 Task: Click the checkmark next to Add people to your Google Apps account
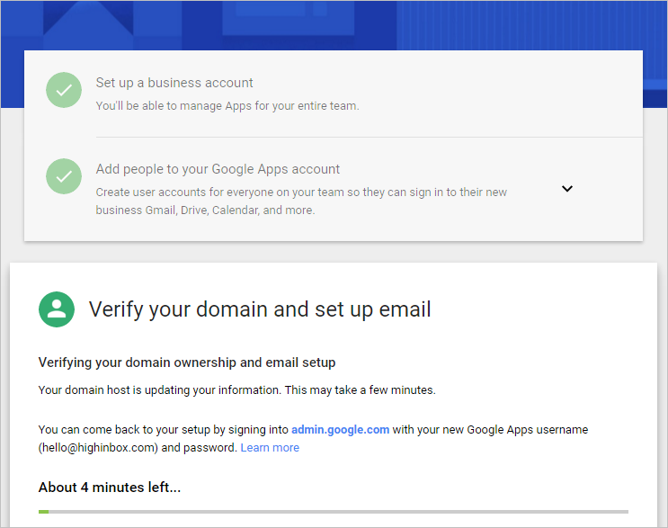tap(64, 176)
